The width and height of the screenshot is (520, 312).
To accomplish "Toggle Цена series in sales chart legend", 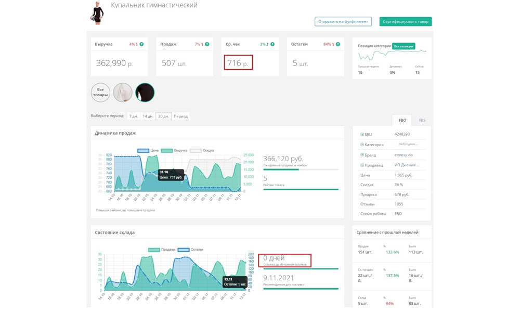I will tap(148, 151).
